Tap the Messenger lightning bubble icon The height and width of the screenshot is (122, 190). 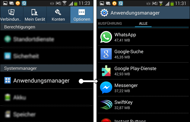point(106,88)
